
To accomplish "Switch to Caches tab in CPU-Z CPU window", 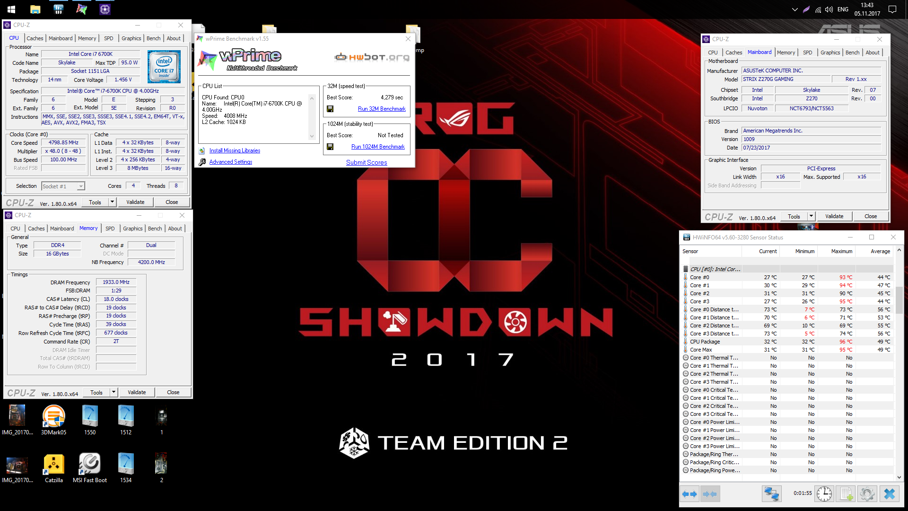I will (35, 38).
